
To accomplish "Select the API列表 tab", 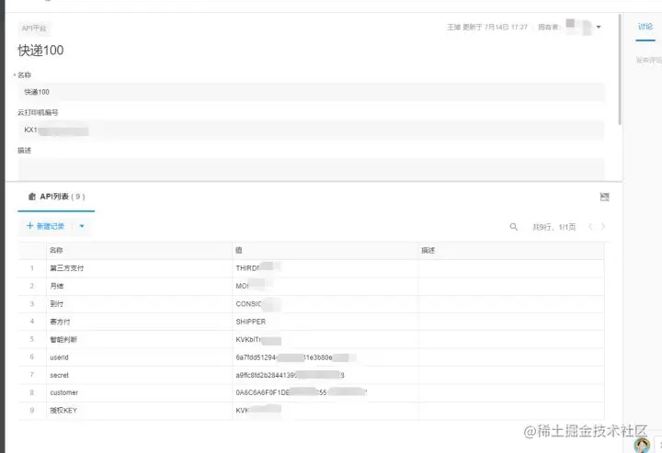I will coord(56,197).
